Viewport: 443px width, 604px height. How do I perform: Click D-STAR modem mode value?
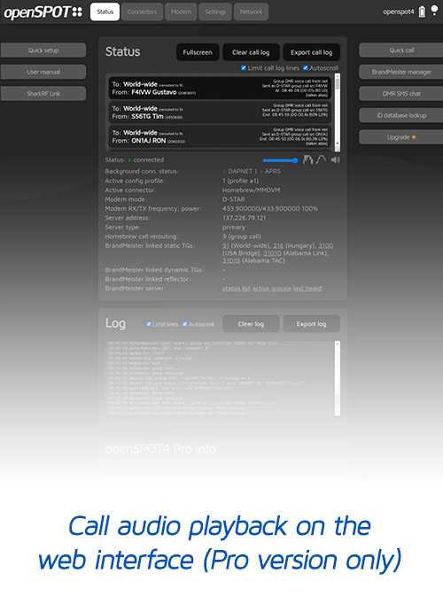coord(233,199)
